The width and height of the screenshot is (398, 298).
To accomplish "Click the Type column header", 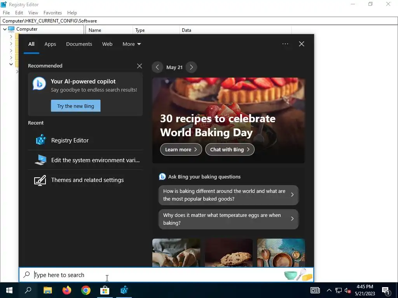I will coord(156,30).
